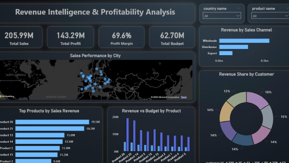Select the Product 14 bar worth 12.6M
Viewport: 289px width, 163px height.
tap(39, 142)
